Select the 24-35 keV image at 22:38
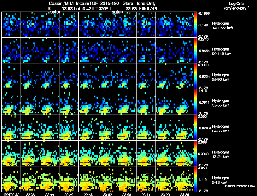Screen dimensions: 257x196 (30, 127)
